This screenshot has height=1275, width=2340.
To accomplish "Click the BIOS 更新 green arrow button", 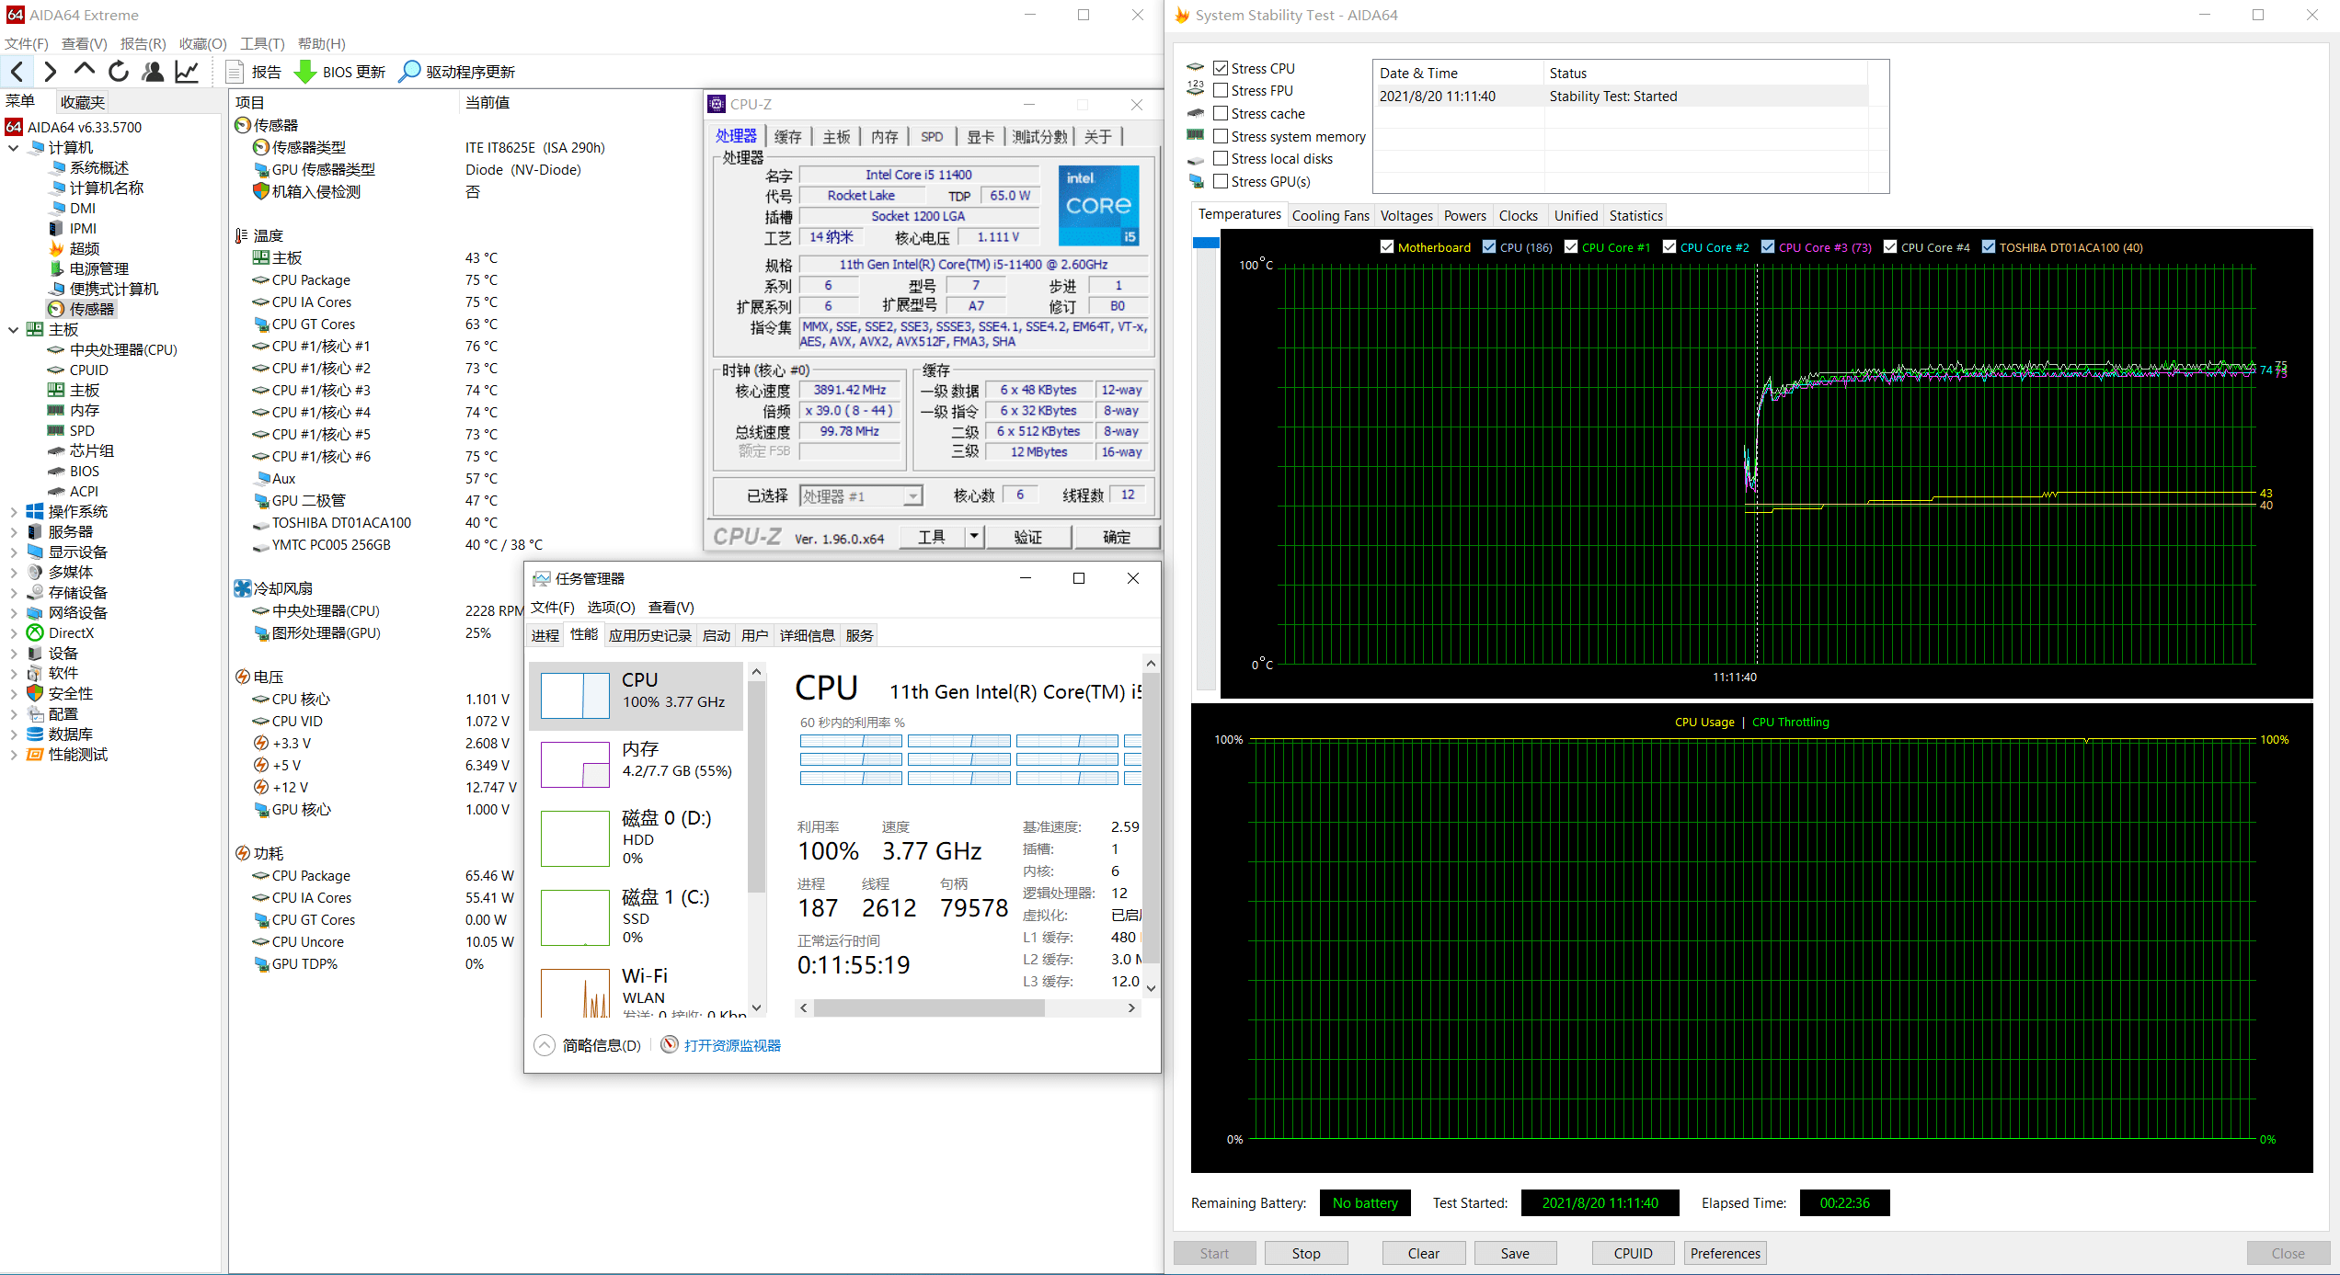I will tap(339, 72).
